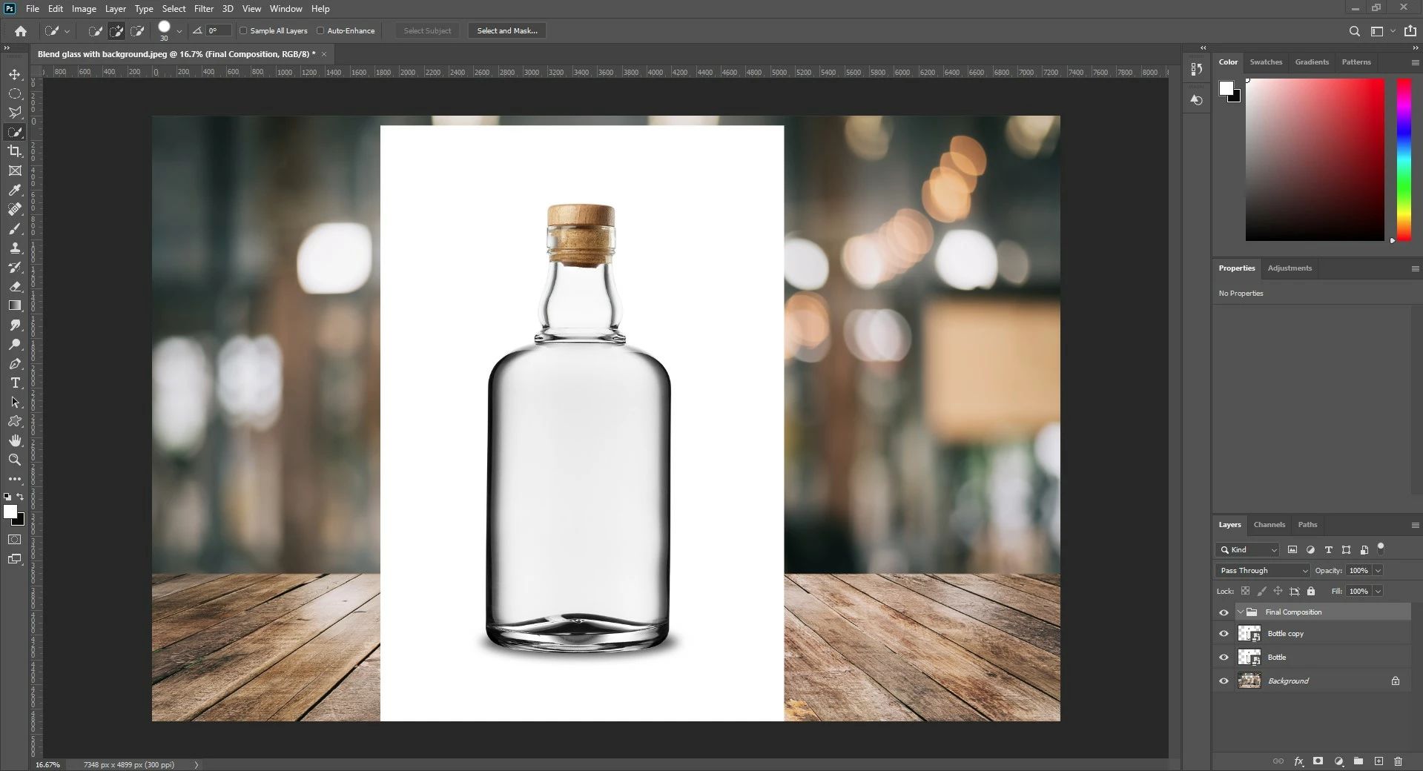Viewport: 1423px width, 771px height.
Task: Hide the Final Composition group
Action: pos(1224,612)
